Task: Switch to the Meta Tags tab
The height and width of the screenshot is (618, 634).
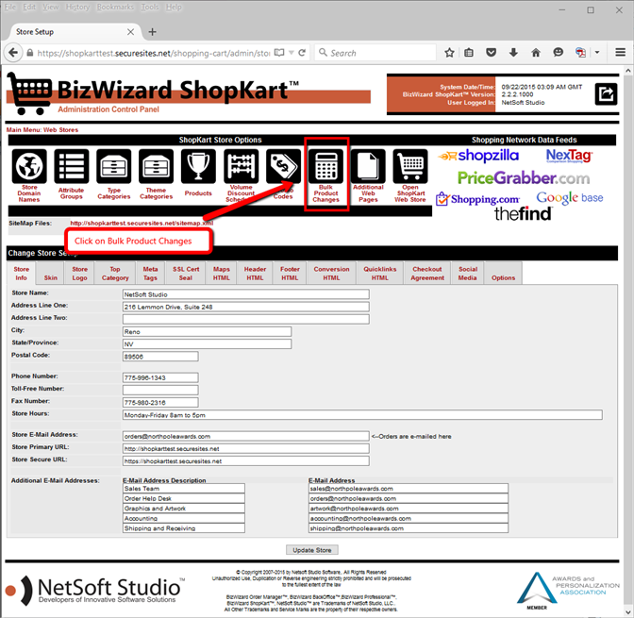Action: tap(150, 274)
